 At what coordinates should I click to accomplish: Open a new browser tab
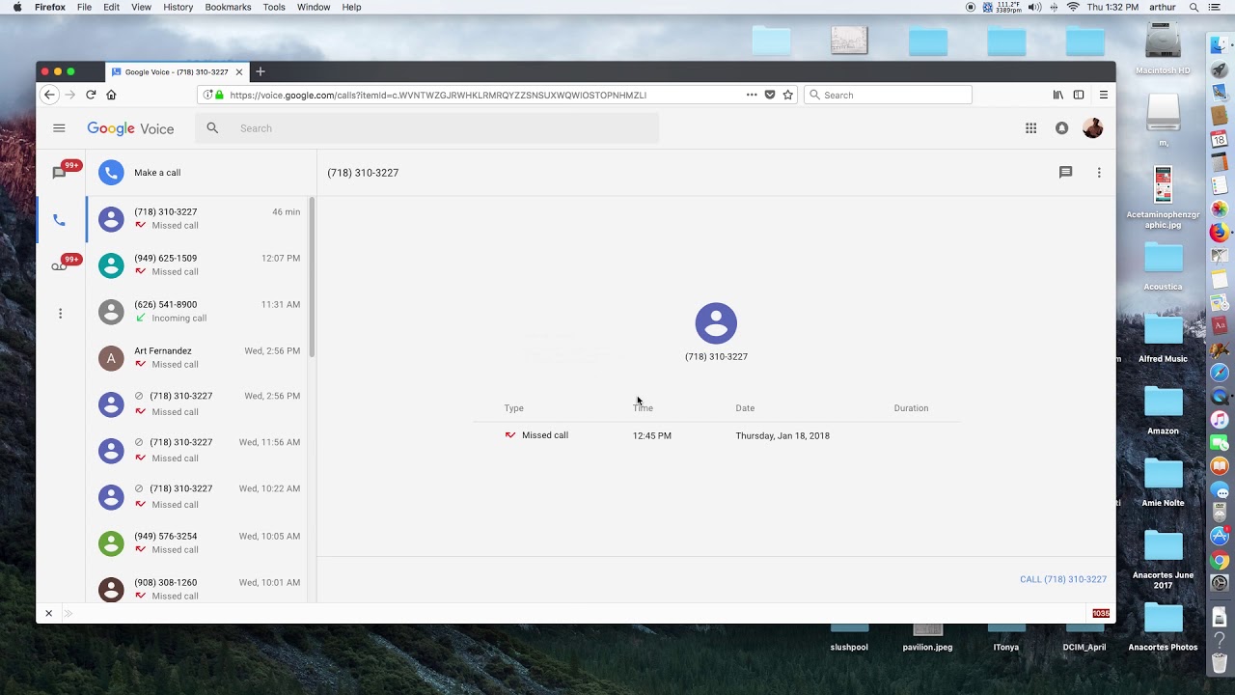tap(260, 71)
